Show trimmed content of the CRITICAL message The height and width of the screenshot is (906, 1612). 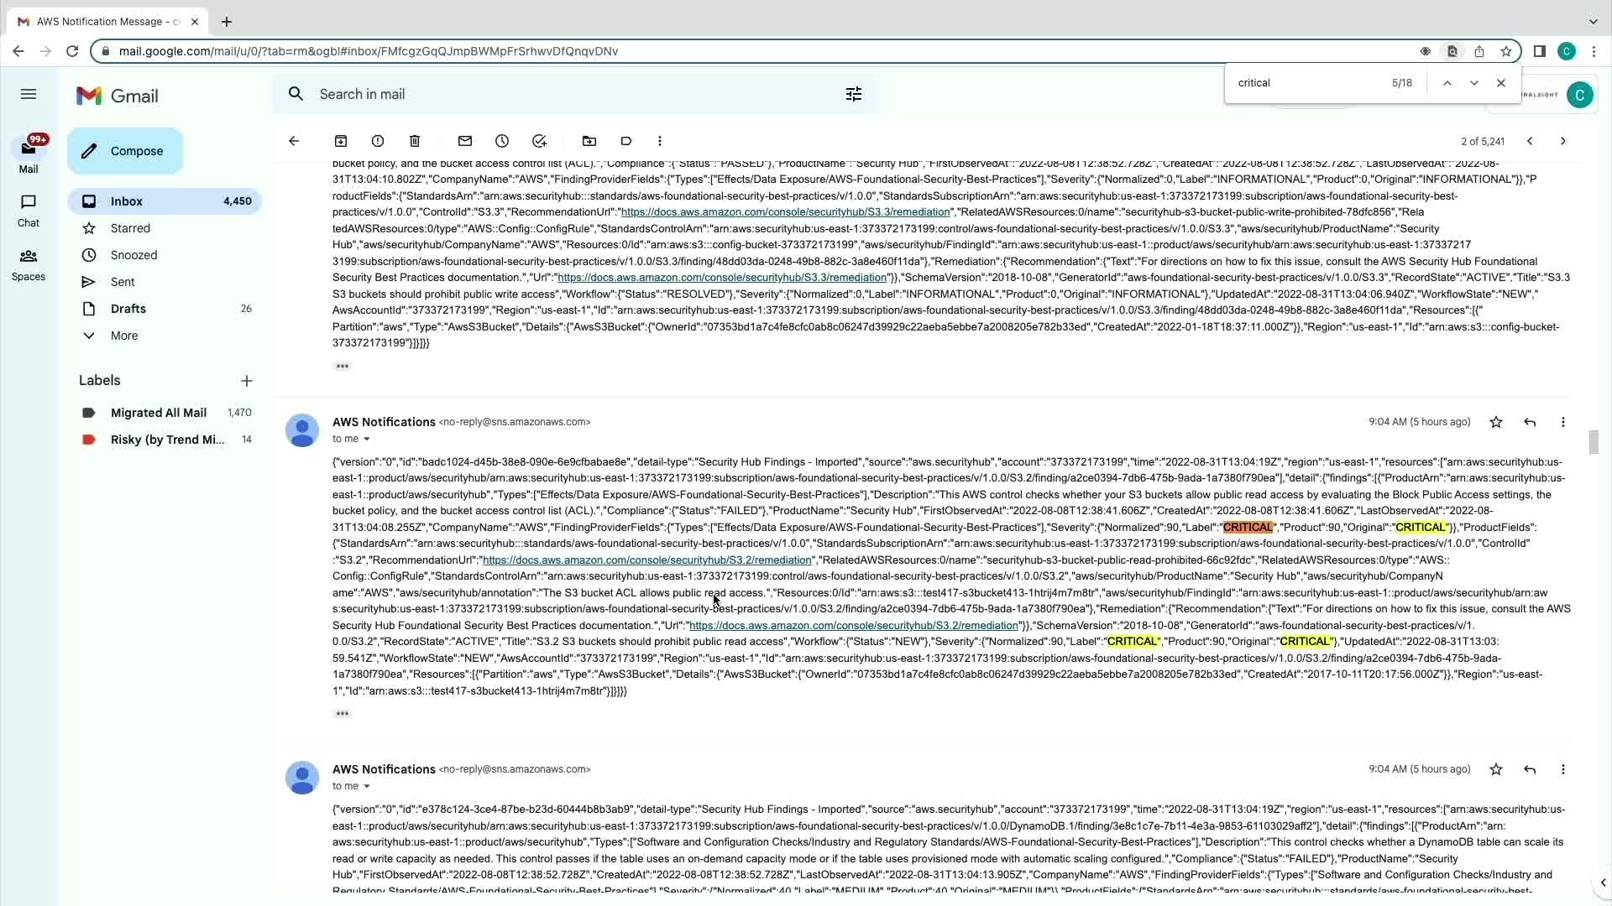point(342,714)
